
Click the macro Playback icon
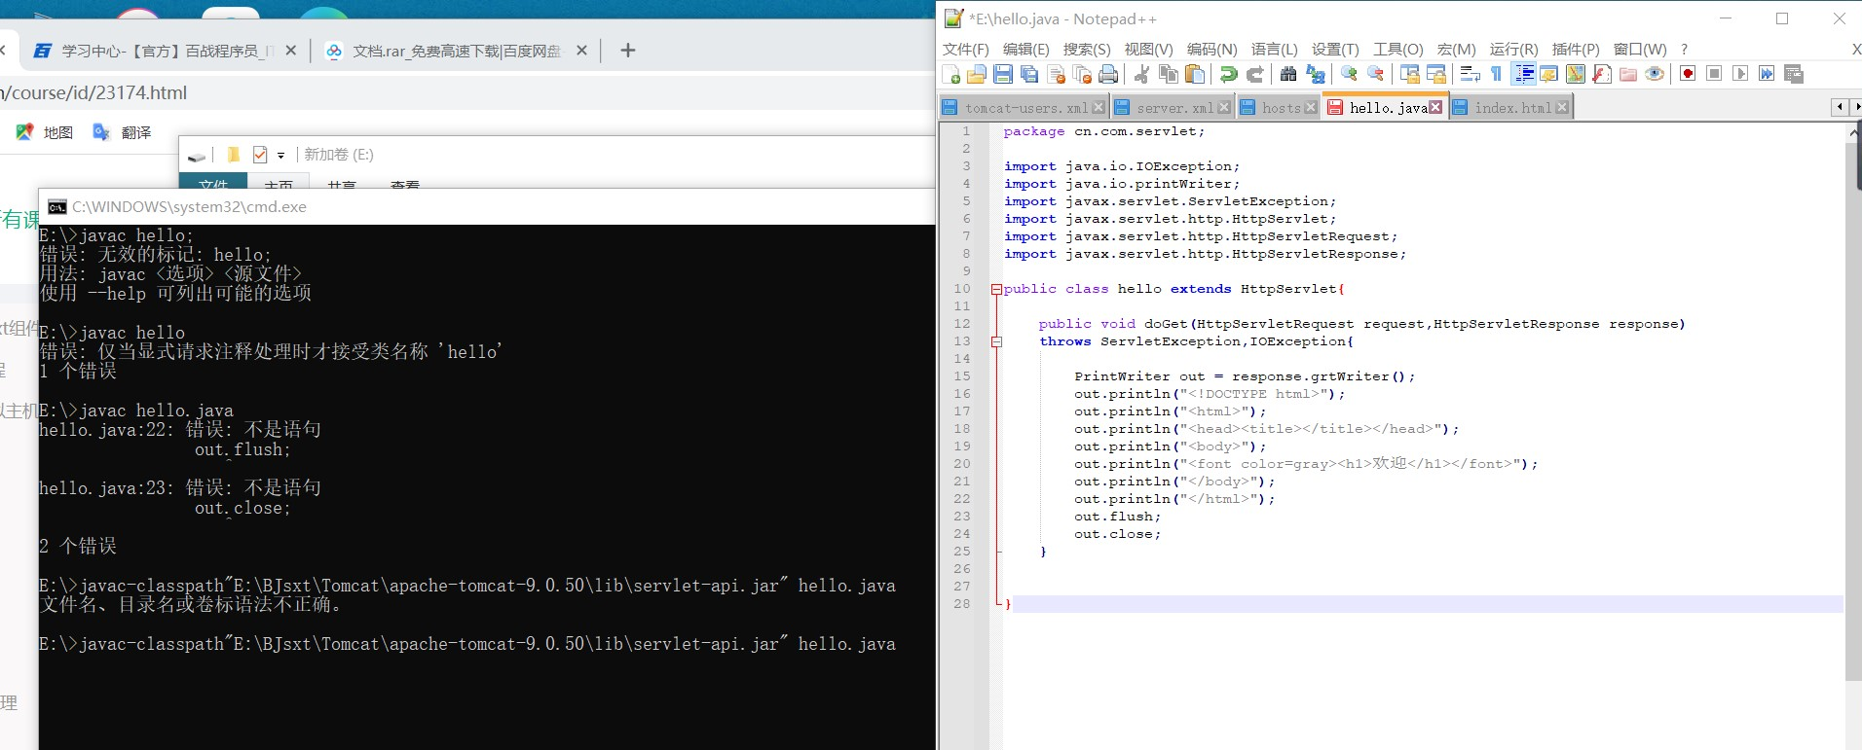point(1740,74)
